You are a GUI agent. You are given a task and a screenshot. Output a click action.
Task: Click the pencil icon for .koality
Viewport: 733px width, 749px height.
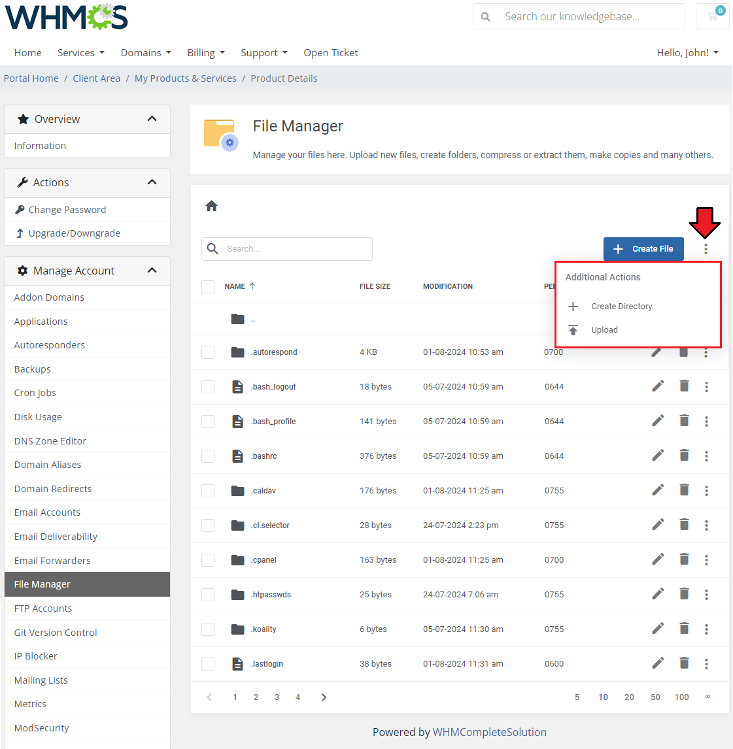click(658, 628)
